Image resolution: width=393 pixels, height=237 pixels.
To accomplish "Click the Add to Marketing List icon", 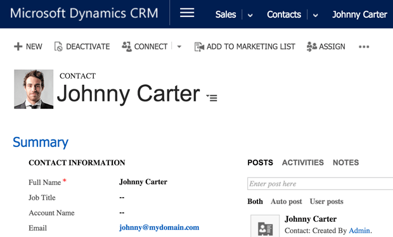I will pos(199,47).
